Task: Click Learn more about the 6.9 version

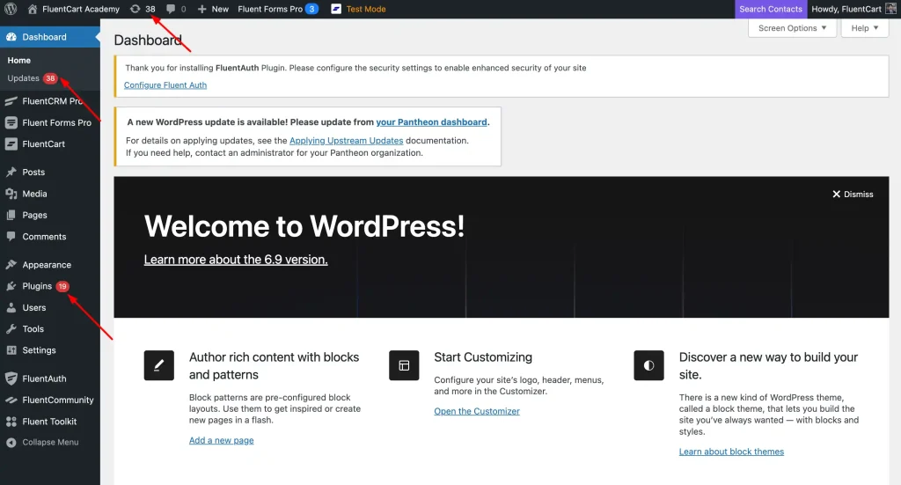Action: pos(236,260)
